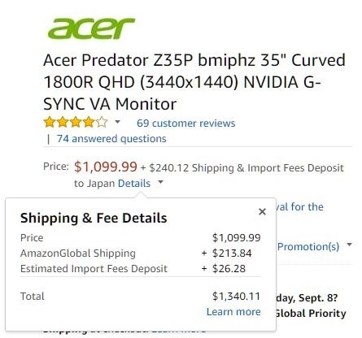Open the 69 customer reviews link
Image resolution: width=362 pixels, height=338 pixels.
[185, 123]
